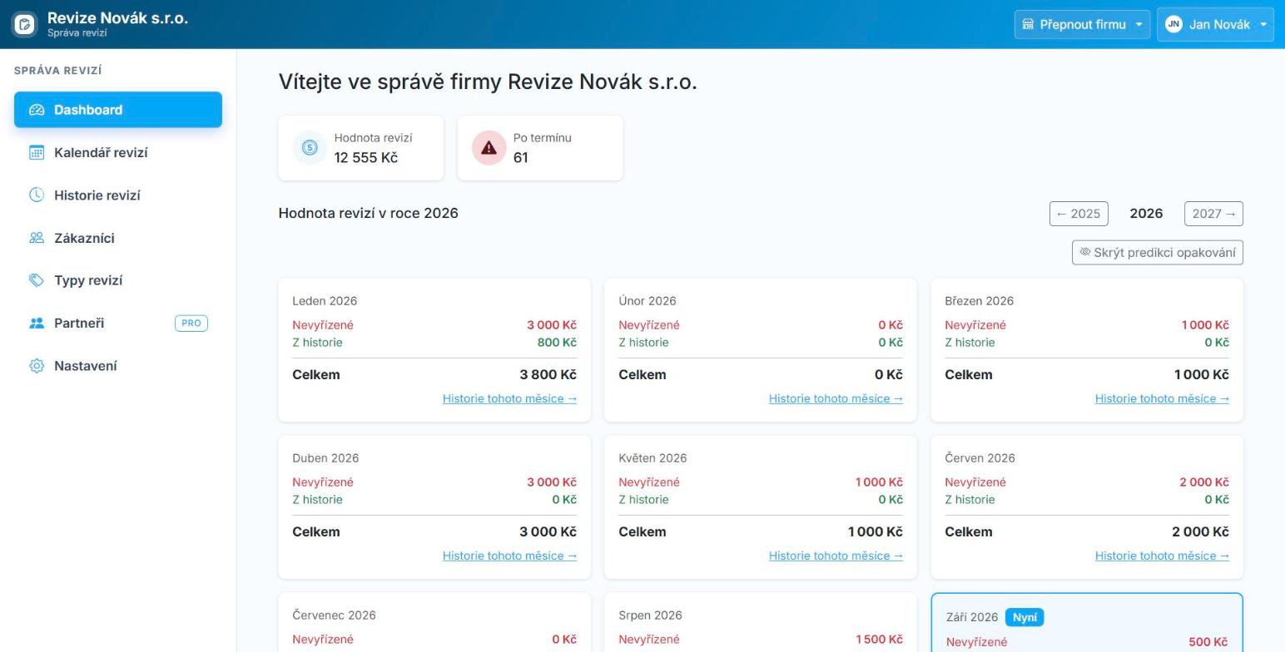This screenshot has height=652, width=1285.
Task: Click the current year 2026 label
Action: tap(1146, 214)
